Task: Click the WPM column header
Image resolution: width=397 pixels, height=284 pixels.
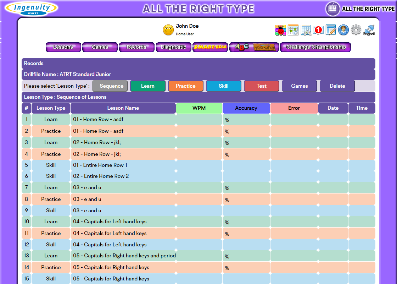Action: 199,108
